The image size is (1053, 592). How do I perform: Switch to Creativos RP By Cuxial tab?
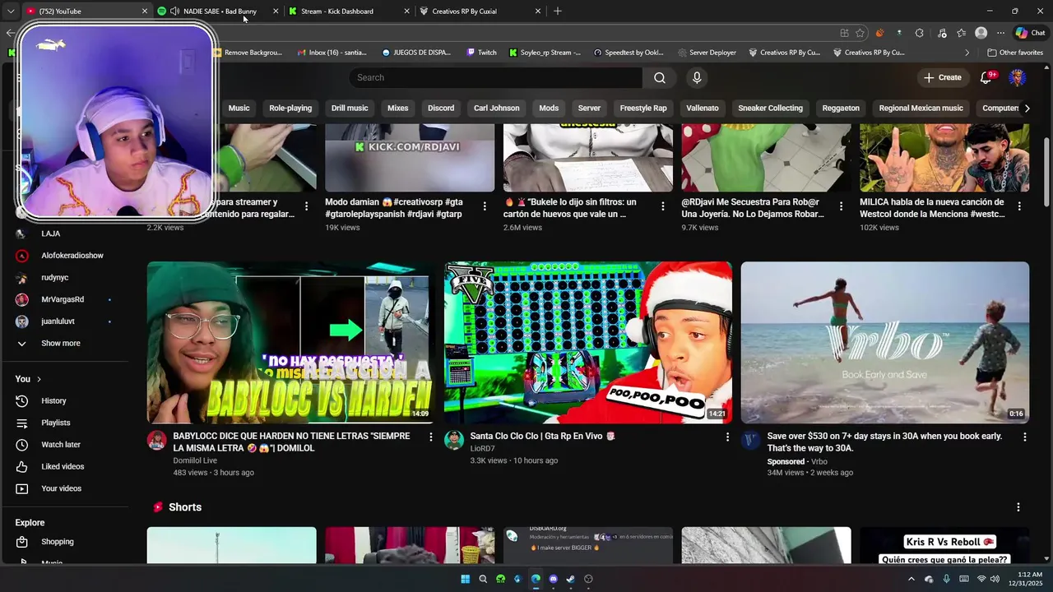click(x=481, y=12)
